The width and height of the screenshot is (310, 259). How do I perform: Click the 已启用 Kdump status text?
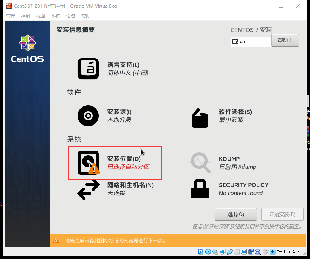pos(238,167)
